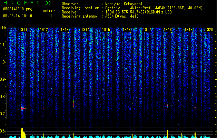
Task: Click the date stamp 05.08.14 19:10
Action: tap(18, 16)
